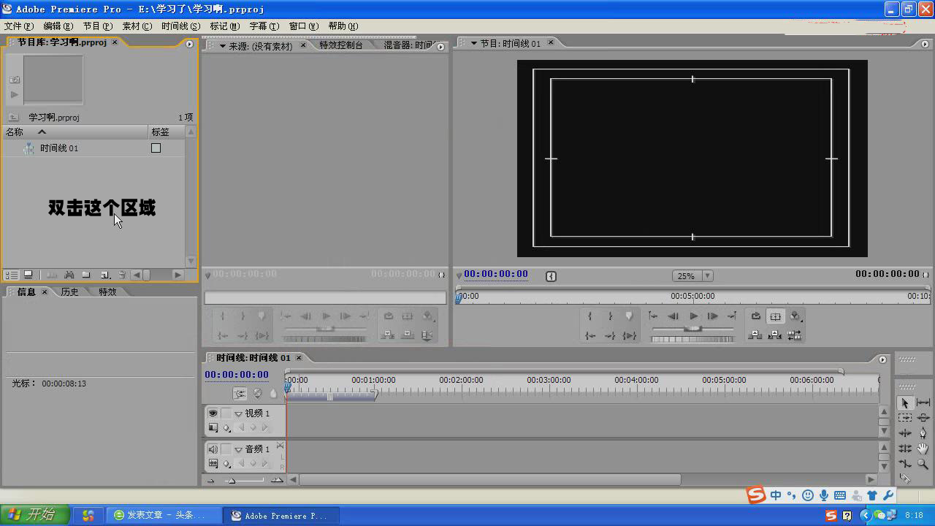This screenshot has width=935, height=526.
Task: Collapse the 视频 1 track triangle
Action: tap(238, 413)
